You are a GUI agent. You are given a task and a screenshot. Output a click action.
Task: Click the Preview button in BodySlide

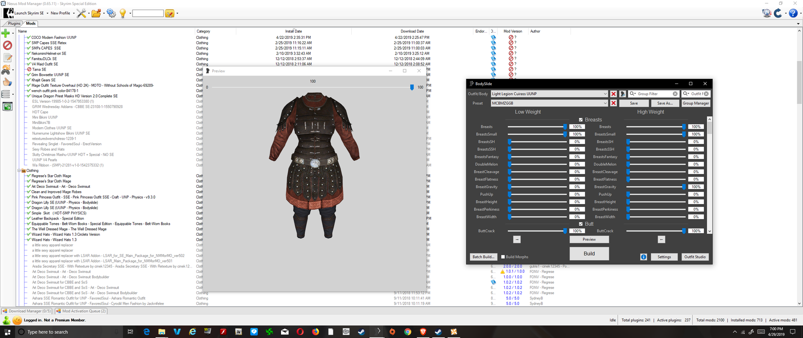pyautogui.click(x=589, y=240)
